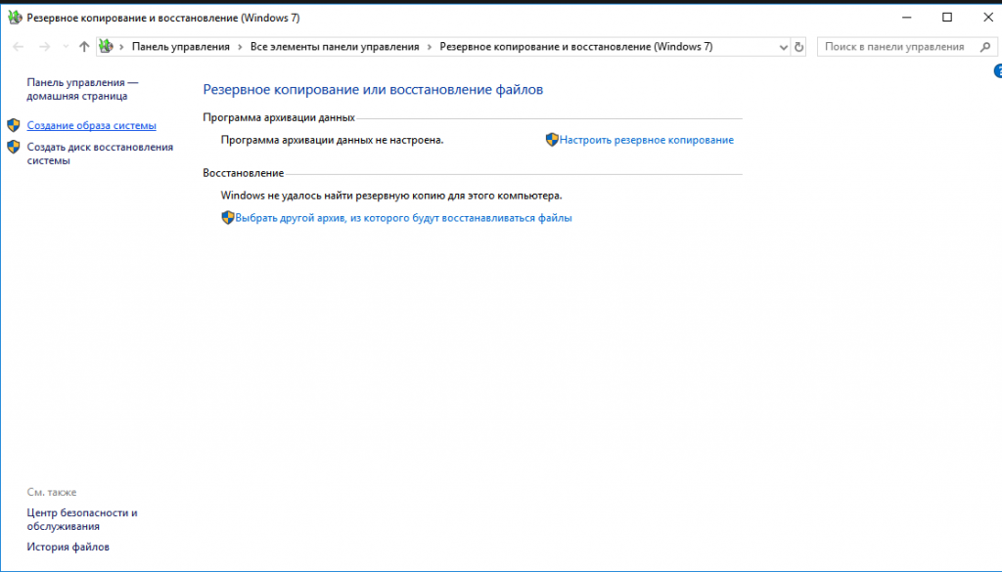
Task: Open 'Панель управления' breadcrumb
Action: 181,47
